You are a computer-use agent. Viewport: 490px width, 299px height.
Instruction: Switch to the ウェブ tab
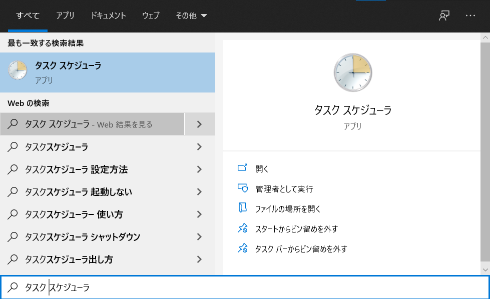coord(151,15)
